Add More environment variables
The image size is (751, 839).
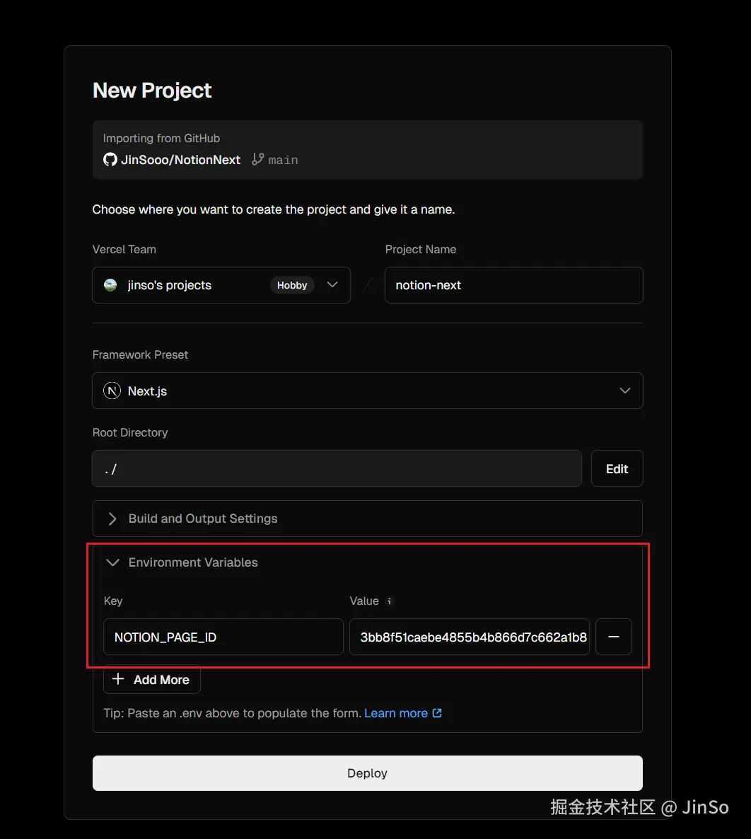point(152,680)
